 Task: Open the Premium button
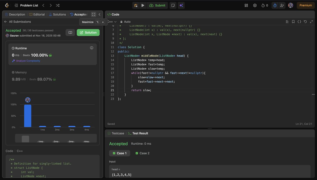pyautogui.click(x=306, y=5)
